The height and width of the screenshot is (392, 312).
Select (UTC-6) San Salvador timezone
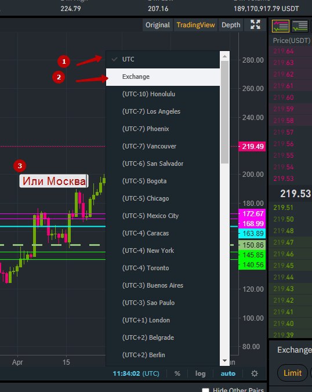[163, 164]
